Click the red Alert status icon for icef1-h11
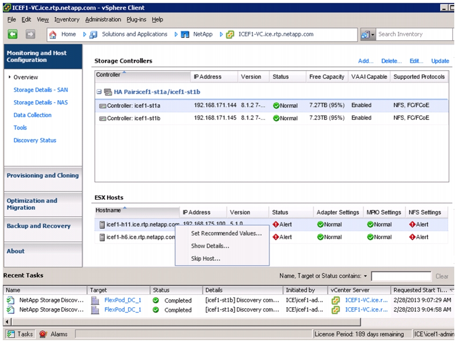 [x=276, y=224]
